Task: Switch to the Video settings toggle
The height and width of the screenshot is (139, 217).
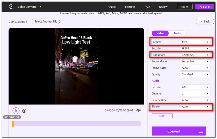Action: 160,33
